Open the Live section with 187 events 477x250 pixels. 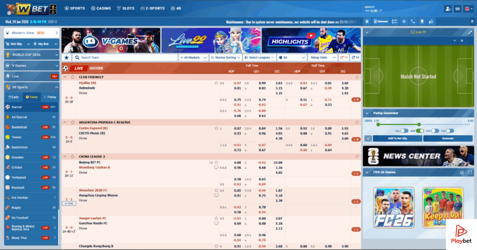[x=31, y=77]
